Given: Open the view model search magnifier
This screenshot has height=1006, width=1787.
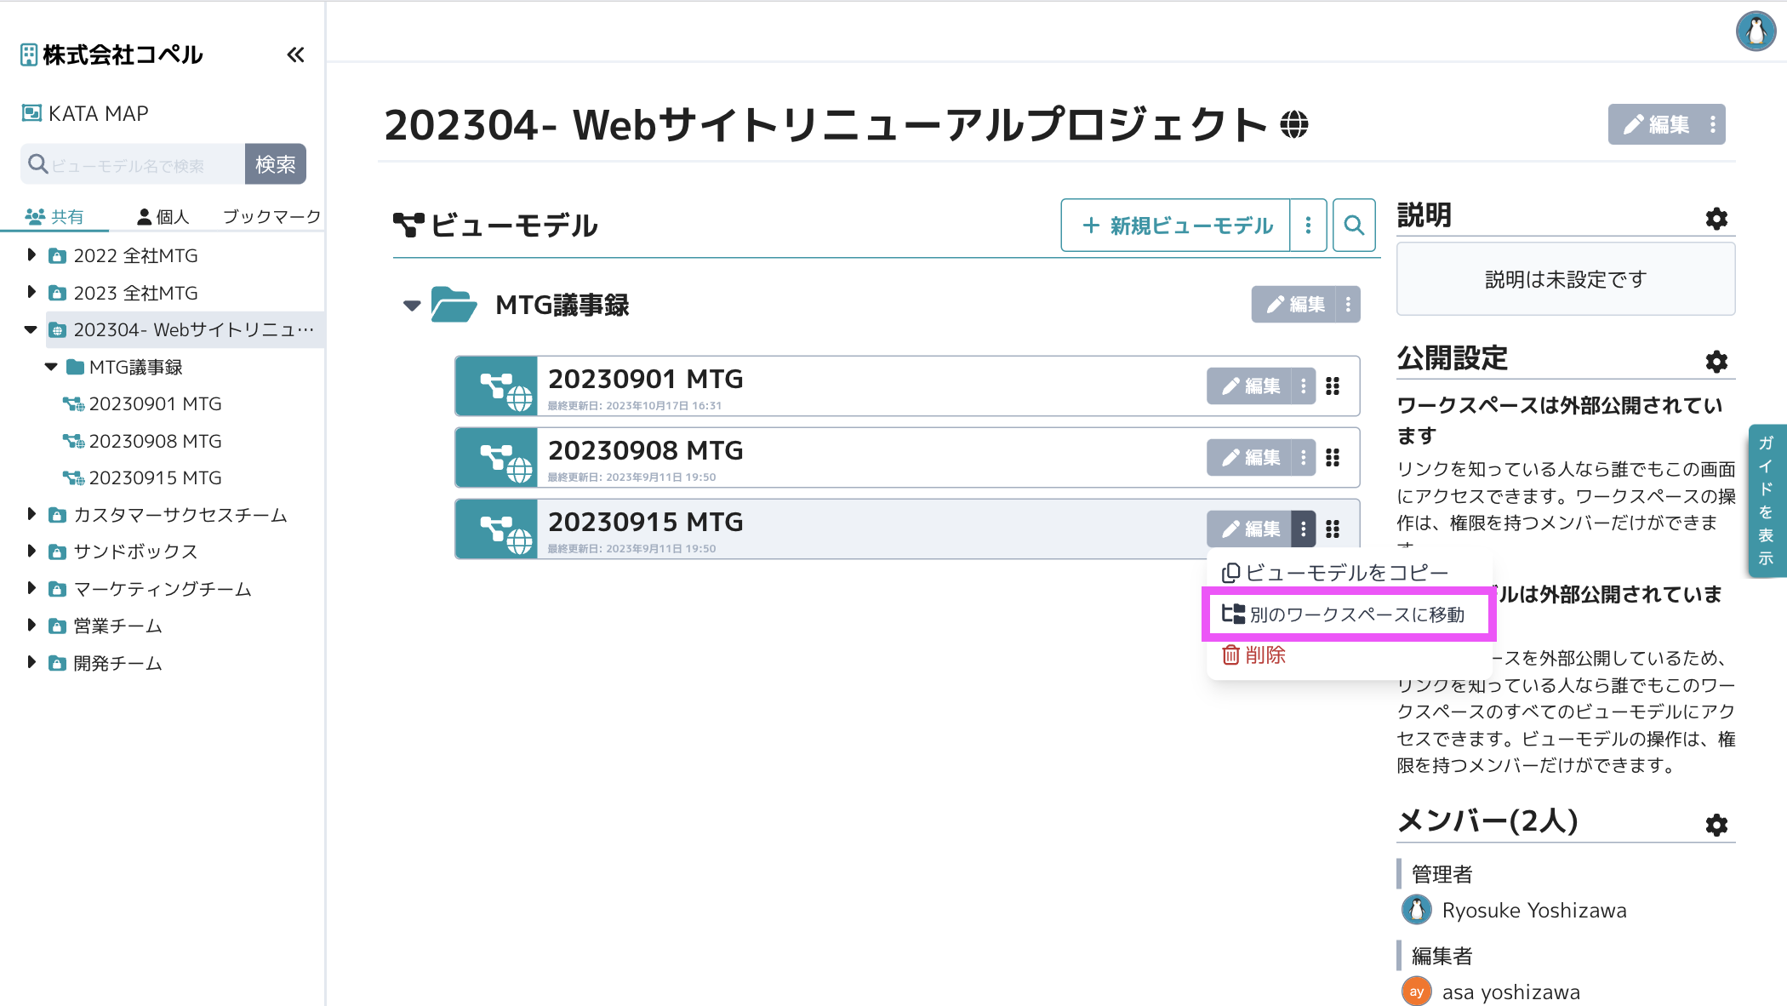Looking at the screenshot, I should (x=1354, y=226).
